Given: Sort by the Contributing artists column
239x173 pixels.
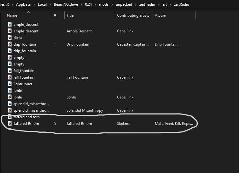Looking at the screenshot, I should 134,15.
